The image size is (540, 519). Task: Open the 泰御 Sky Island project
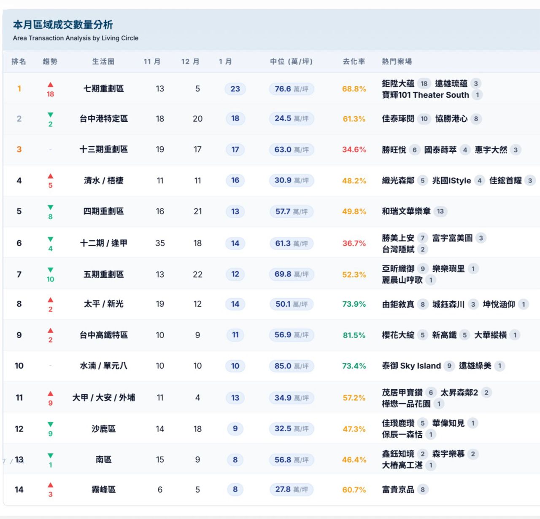pos(411,366)
